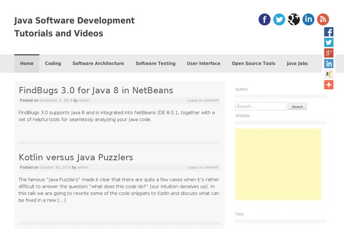Open the Kotlin versus Java Puzzlers post
This screenshot has width=344, height=229.
click(x=76, y=157)
